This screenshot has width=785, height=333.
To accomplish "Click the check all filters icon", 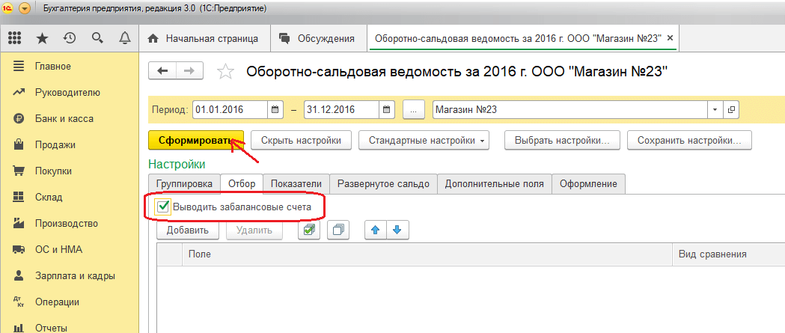I will [309, 230].
